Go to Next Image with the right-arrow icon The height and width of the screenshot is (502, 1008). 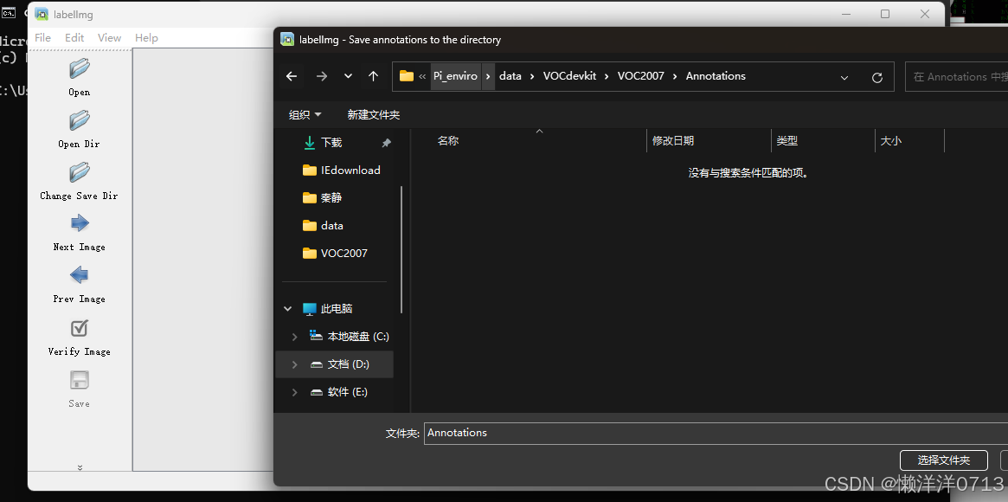tap(79, 223)
